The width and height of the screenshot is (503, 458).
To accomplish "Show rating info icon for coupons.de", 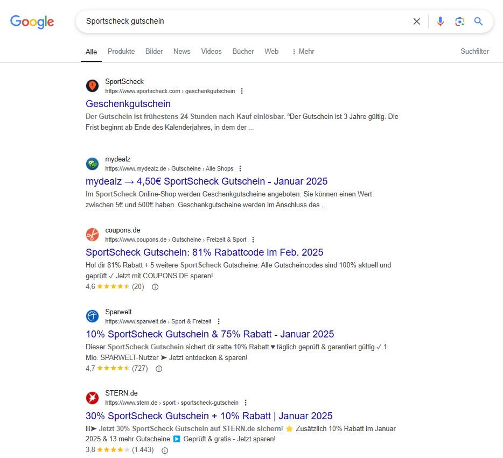I will pyautogui.click(x=155, y=287).
